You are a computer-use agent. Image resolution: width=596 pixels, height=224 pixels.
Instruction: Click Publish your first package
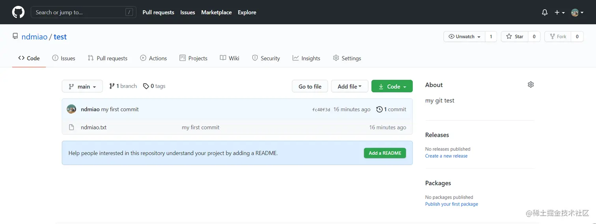coord(452,204)
